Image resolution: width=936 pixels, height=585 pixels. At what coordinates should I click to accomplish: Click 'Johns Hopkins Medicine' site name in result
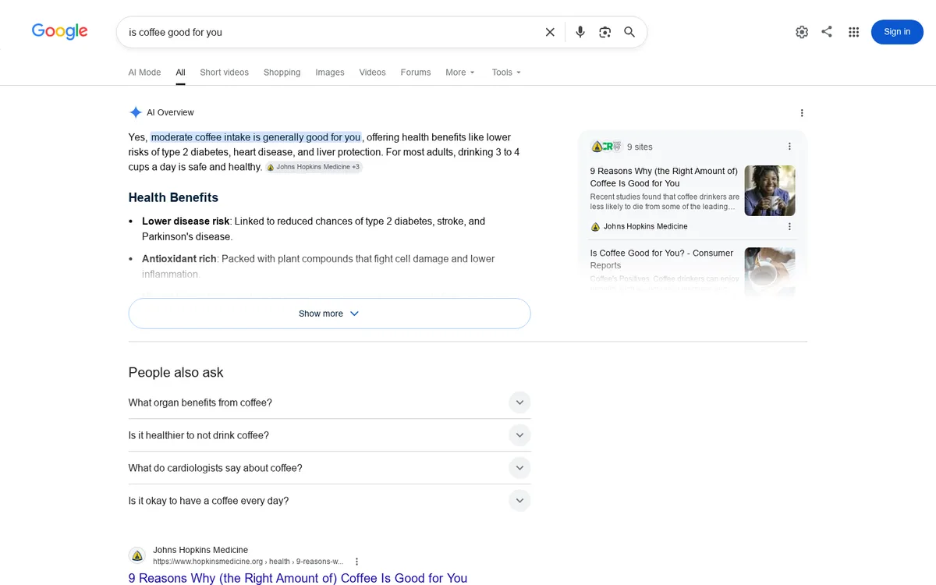[x=200, y=550]
